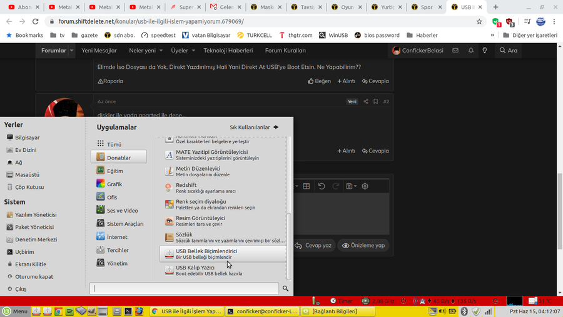This screenshot has height=317, width=563.
Task: Click the menu search input field
Action: [184, 288]
